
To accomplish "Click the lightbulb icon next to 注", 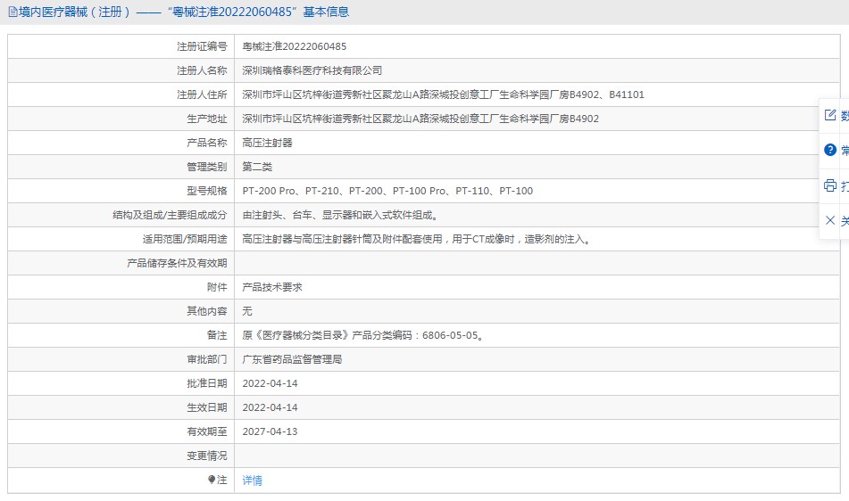I will pos(212,480).
